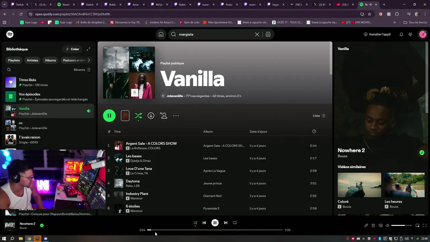Open Titres likés playlist
Image resolution: width=430 pixels, height=242 pixels.
point(49,82)
